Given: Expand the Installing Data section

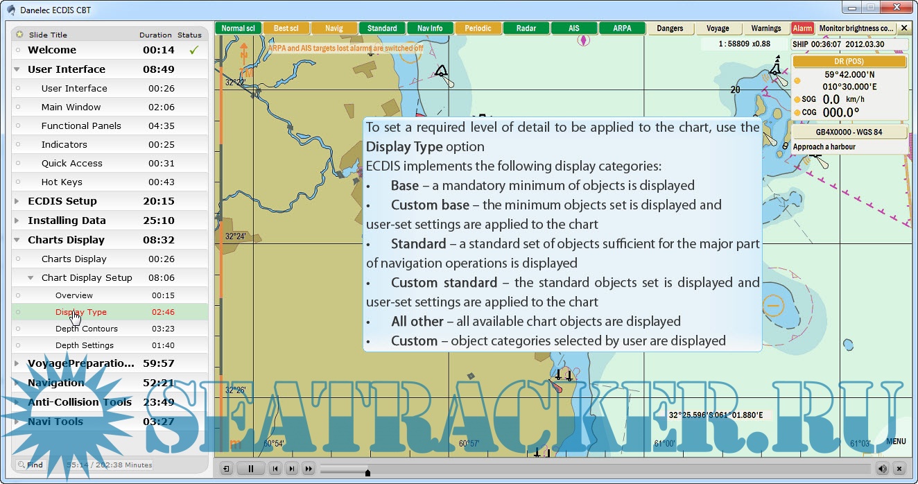Looking at the screenshot, I should coord(17,221).
